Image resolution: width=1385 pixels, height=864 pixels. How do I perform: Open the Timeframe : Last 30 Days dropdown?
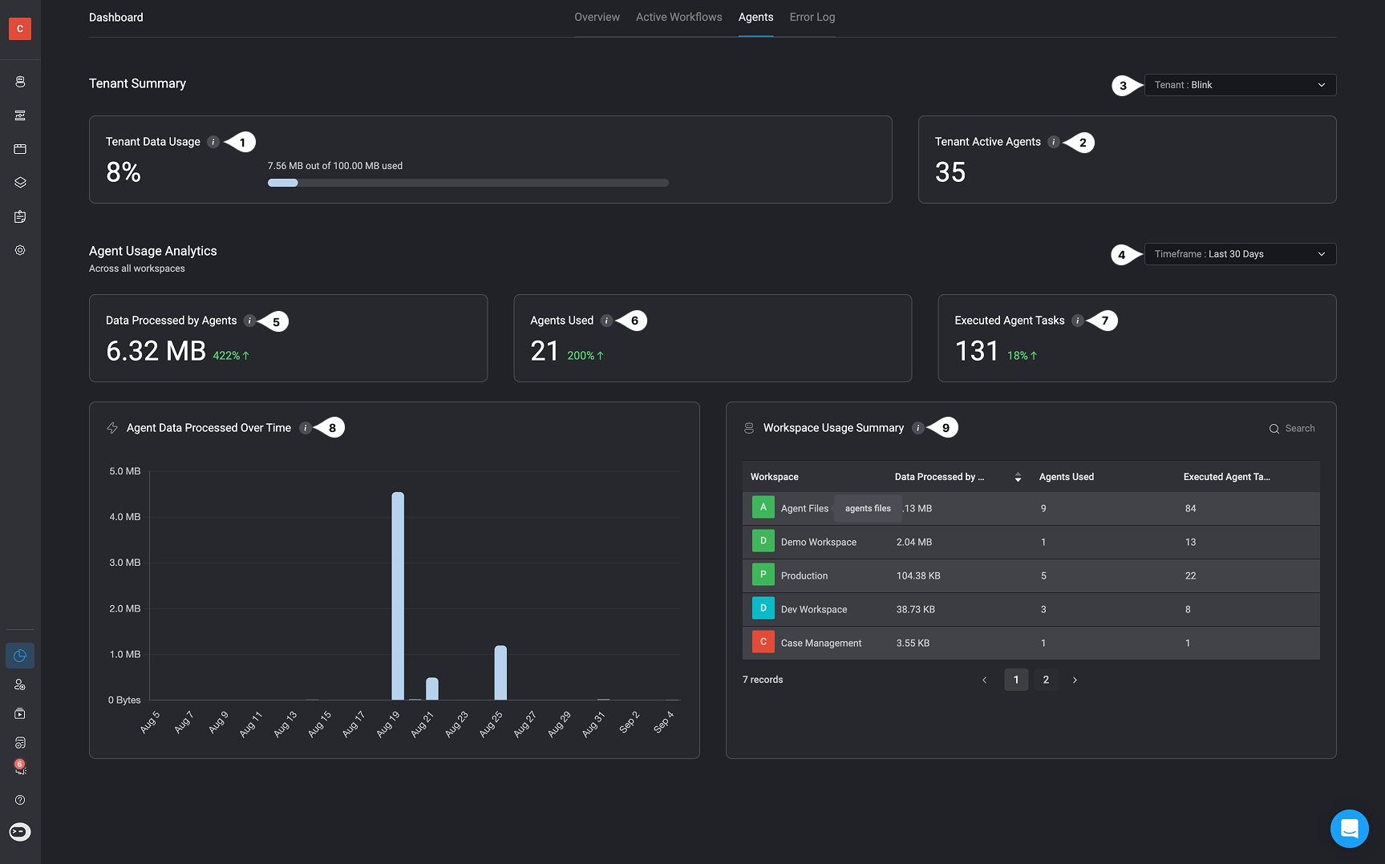(x=1240, y=254)
